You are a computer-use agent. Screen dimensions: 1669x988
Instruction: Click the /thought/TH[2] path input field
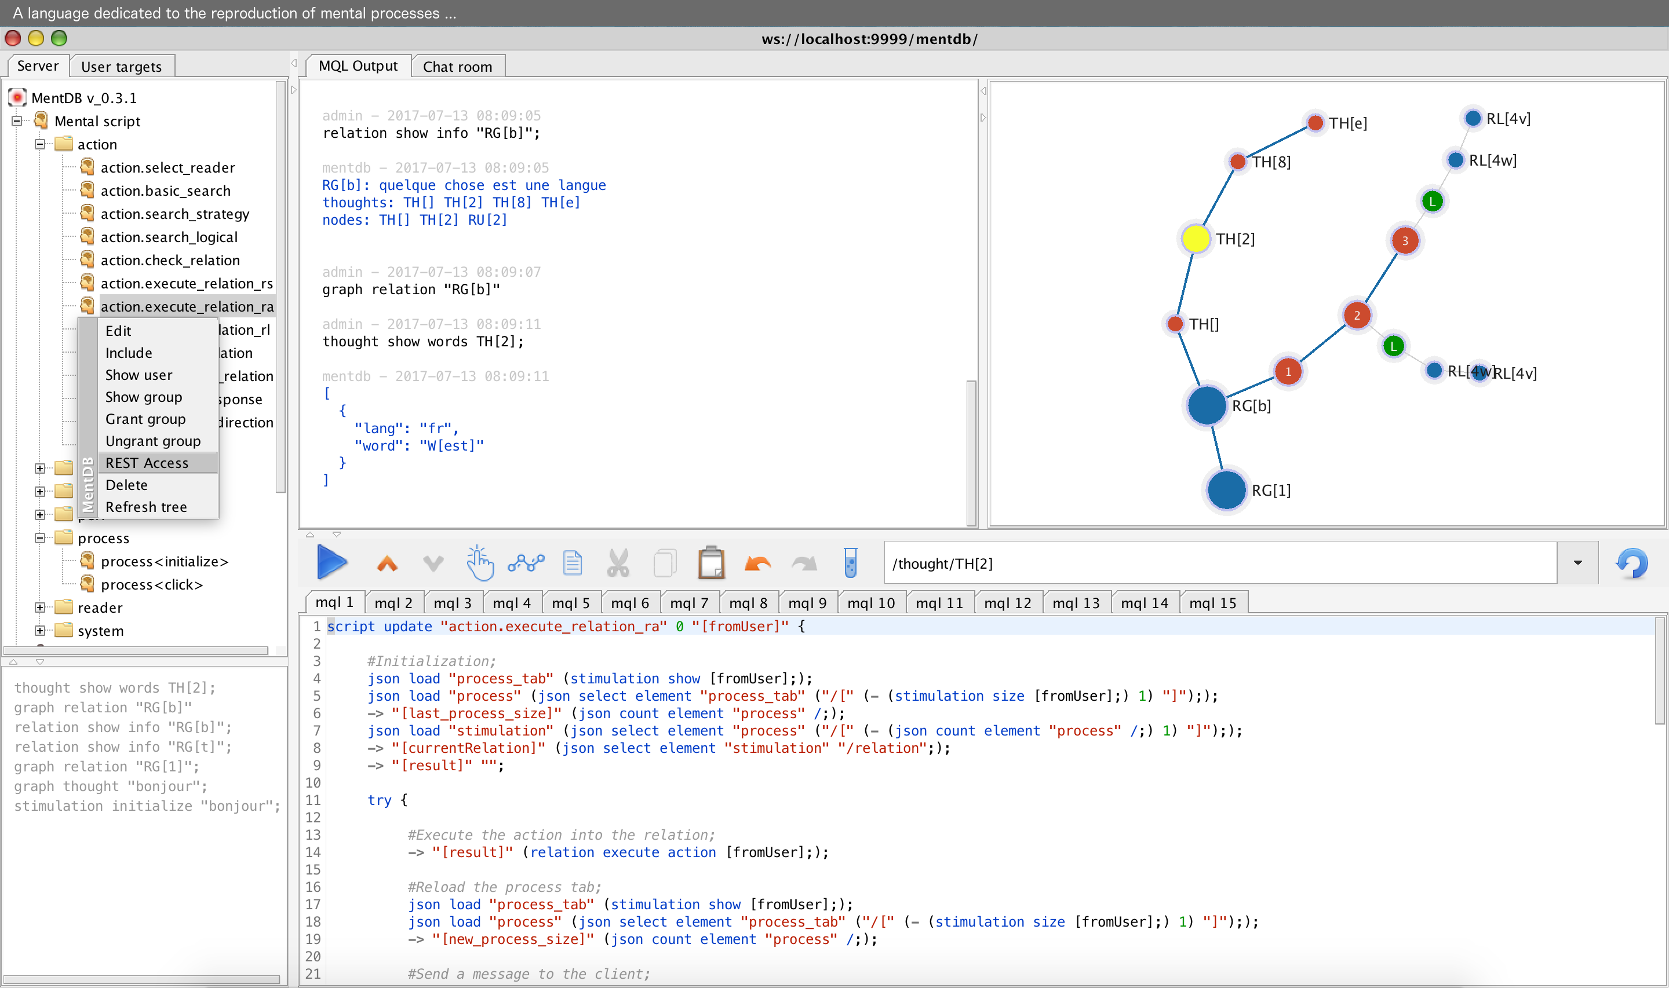(x=1220, y=563)
